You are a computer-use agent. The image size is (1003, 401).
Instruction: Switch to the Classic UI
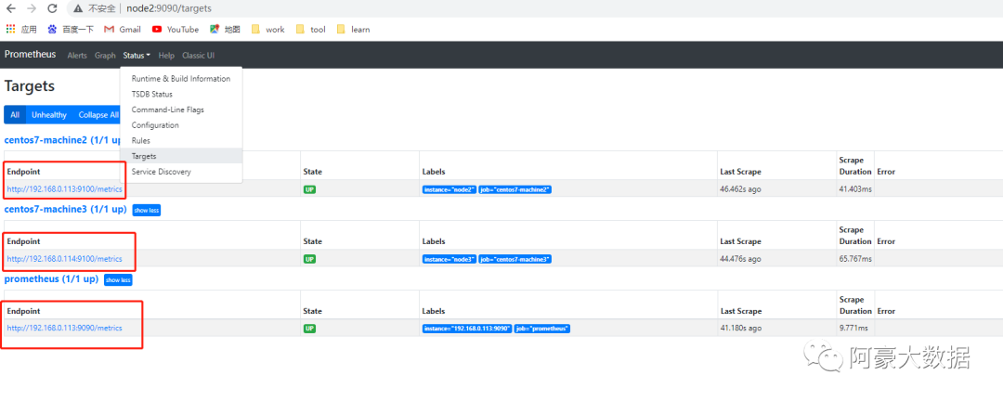pos(199,56)
